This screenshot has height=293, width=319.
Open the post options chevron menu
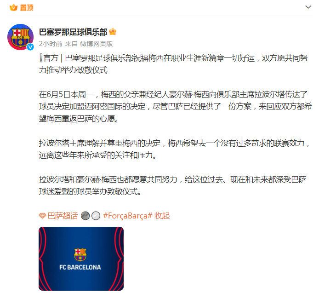coord(308,7)
